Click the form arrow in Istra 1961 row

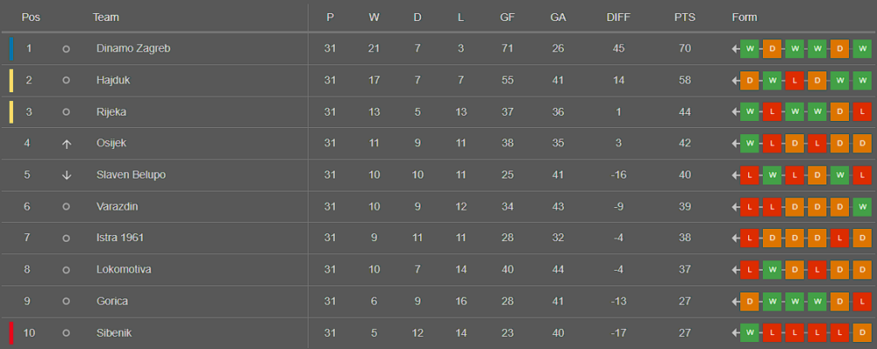[x=735, y=239]
